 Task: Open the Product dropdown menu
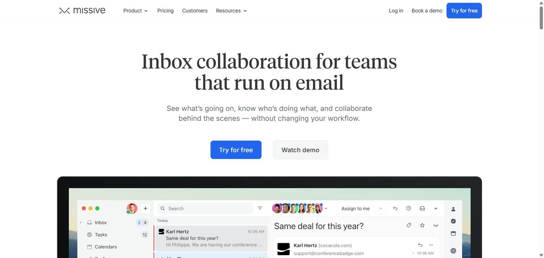pos(135,11)
